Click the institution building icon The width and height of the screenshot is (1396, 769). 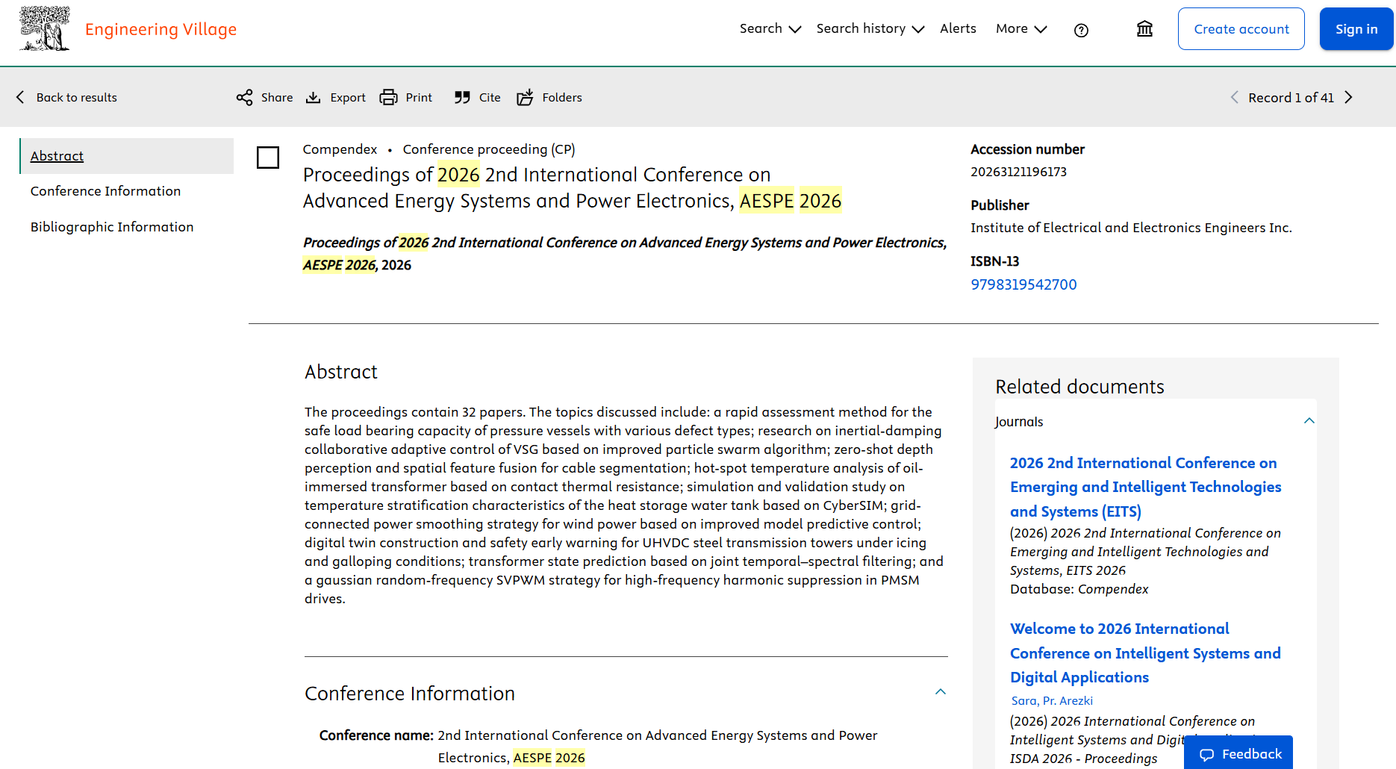[x=1144, y=29]
